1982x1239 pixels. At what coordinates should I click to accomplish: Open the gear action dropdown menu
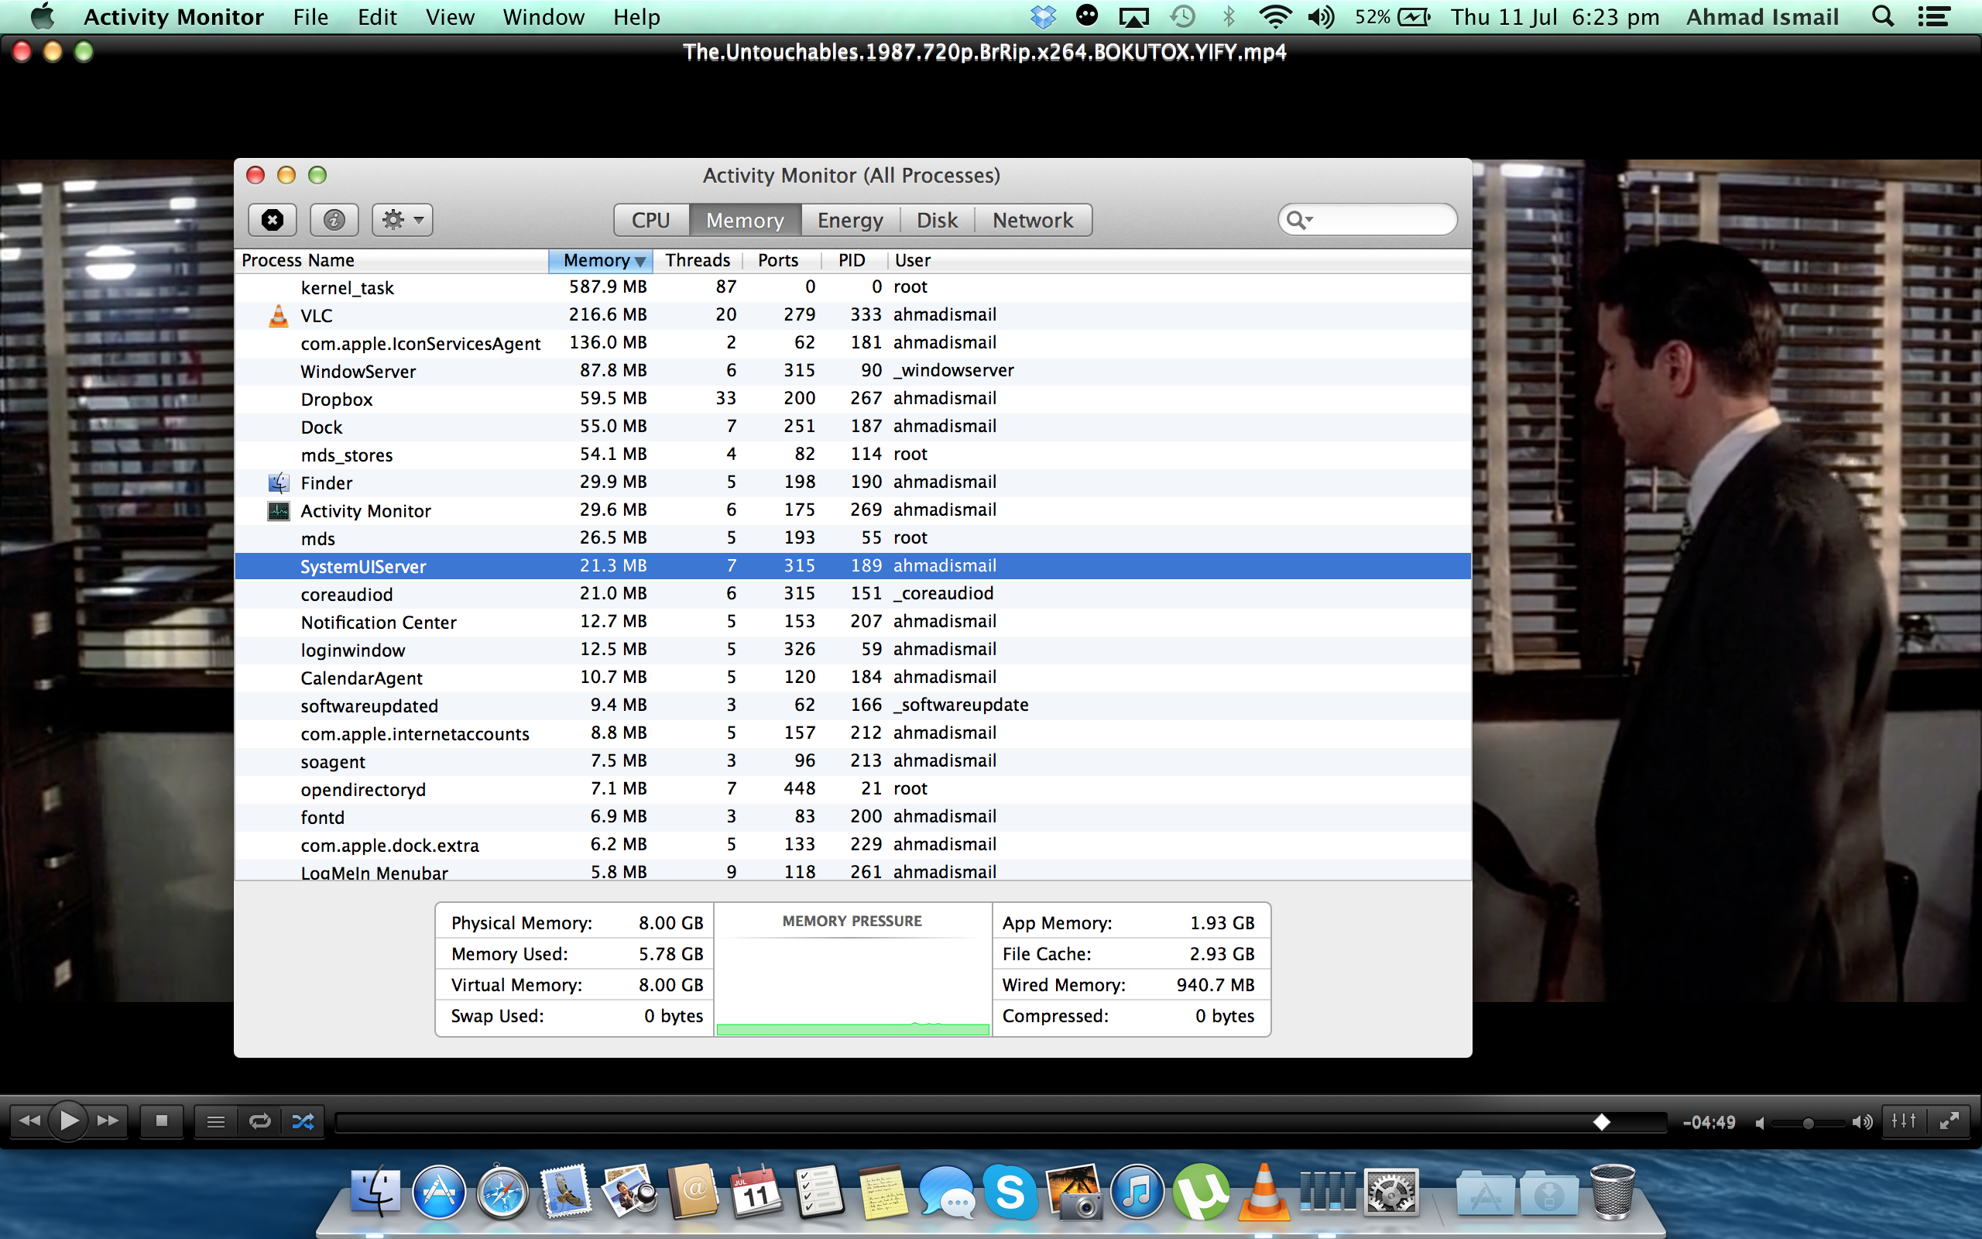(x=402, y=220)
